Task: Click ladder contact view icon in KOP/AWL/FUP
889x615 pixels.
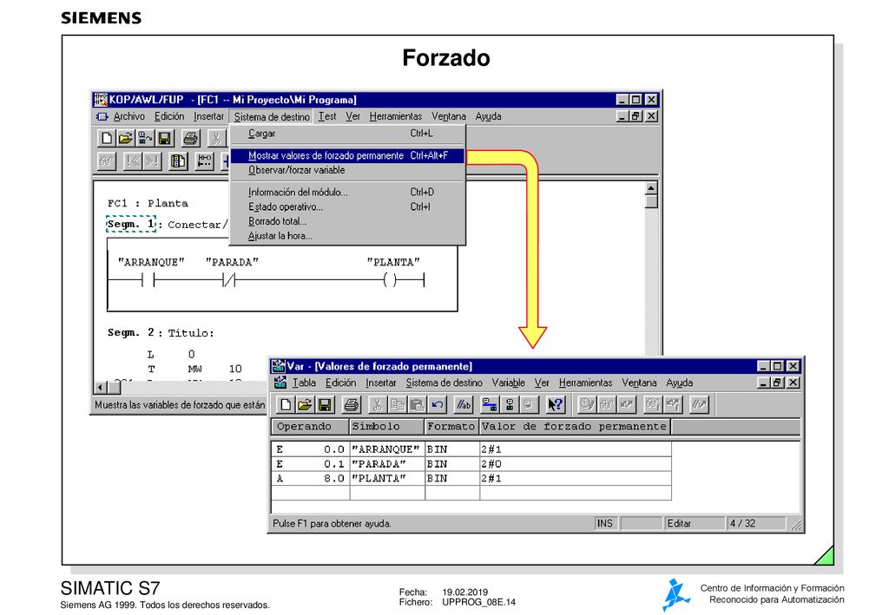Action: (x=204, y=161)
